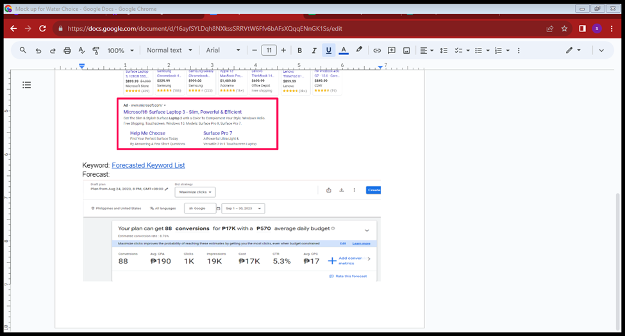This screenshot has height=336, width=625.
Task: Share this page from the address bar
Action: point(550,29)
